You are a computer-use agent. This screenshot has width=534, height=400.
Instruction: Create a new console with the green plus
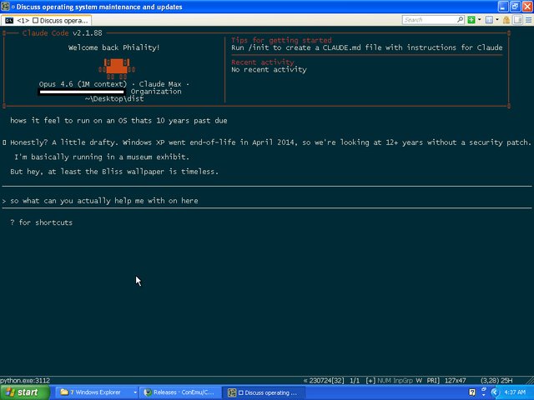[471, 20]
